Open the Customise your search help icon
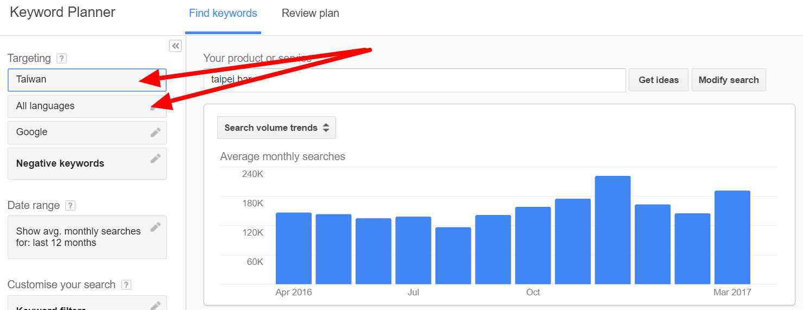Image resolution: width=803 pixels, height=310 pixels. coord(126,285)
